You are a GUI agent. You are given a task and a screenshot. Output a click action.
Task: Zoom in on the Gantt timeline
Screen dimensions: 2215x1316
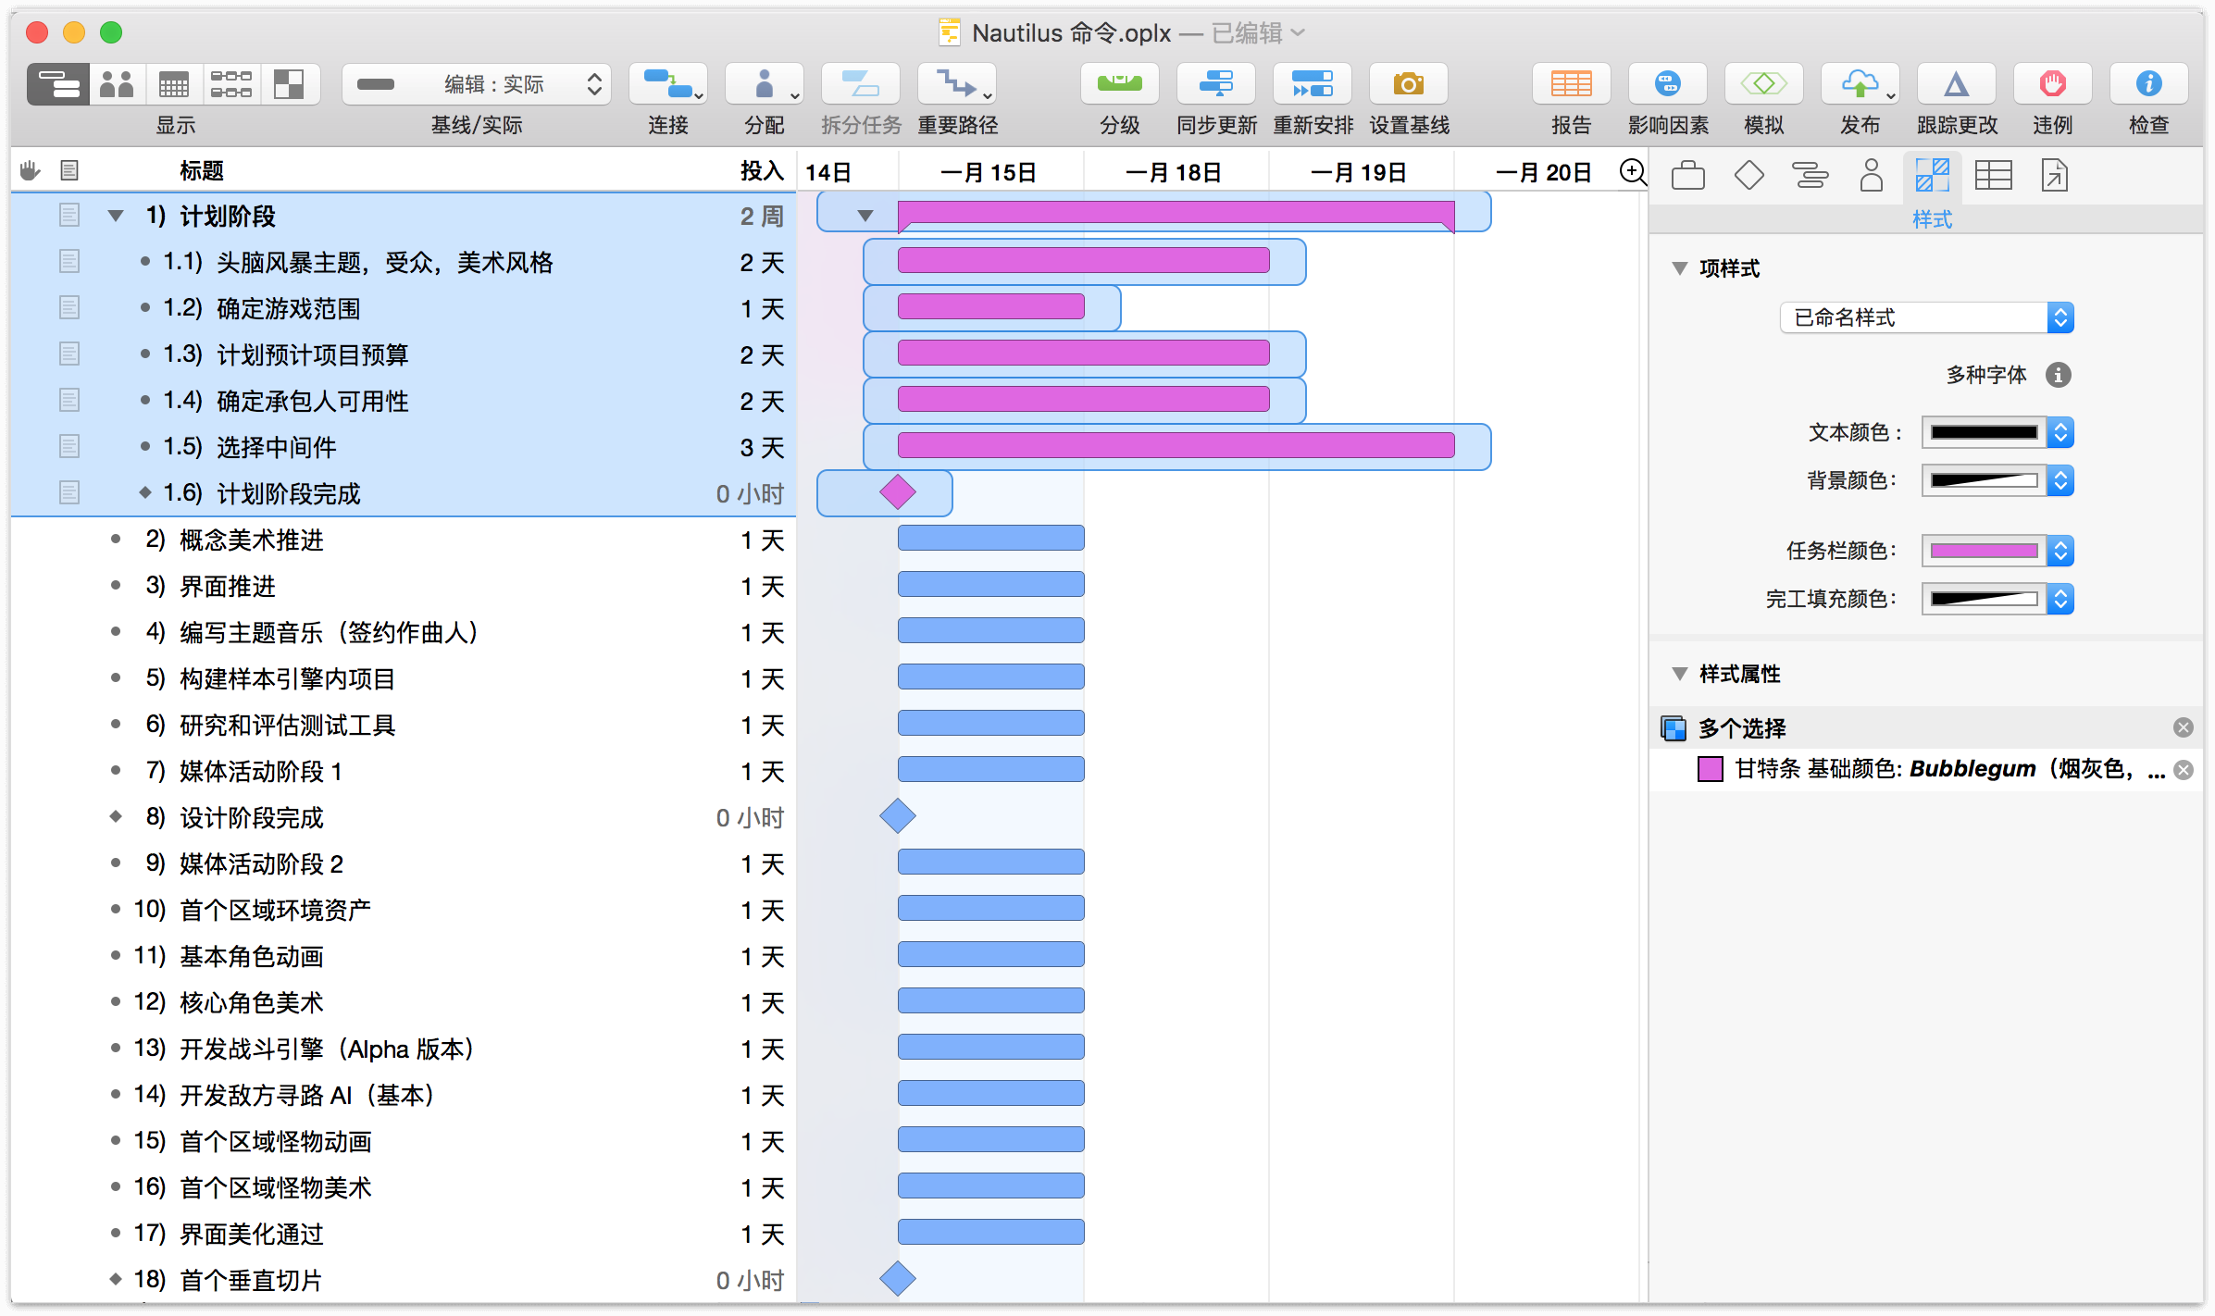(1633, 172)
